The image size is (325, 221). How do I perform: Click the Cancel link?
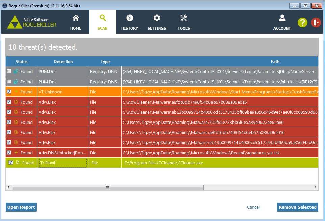253,207
